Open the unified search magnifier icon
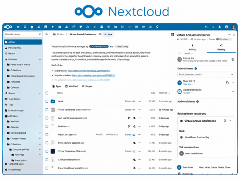Screen dimensions: 240x180 pyautogui.click(x=213, y=27)
